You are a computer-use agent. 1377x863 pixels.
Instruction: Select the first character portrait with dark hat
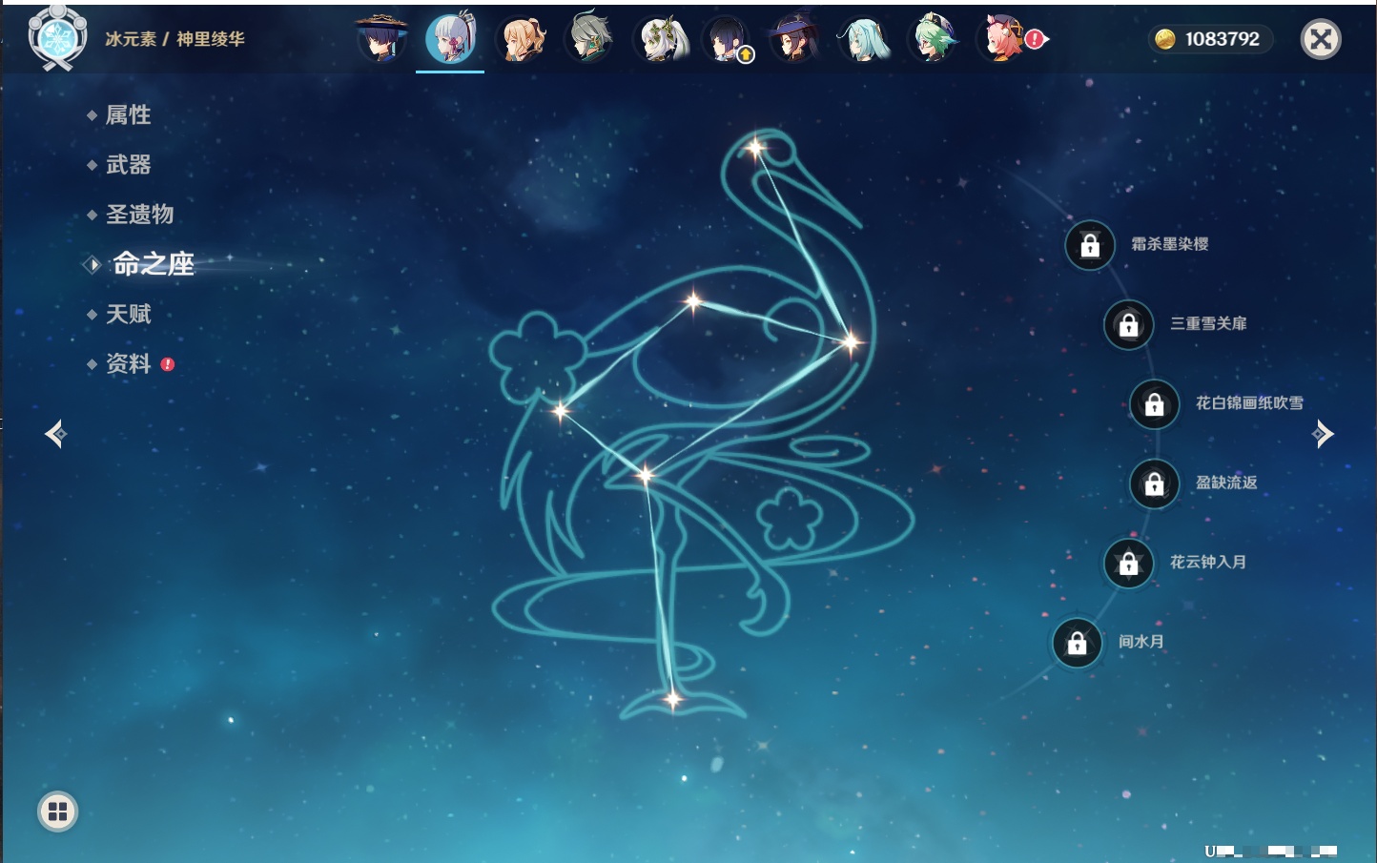click(381, 39)
